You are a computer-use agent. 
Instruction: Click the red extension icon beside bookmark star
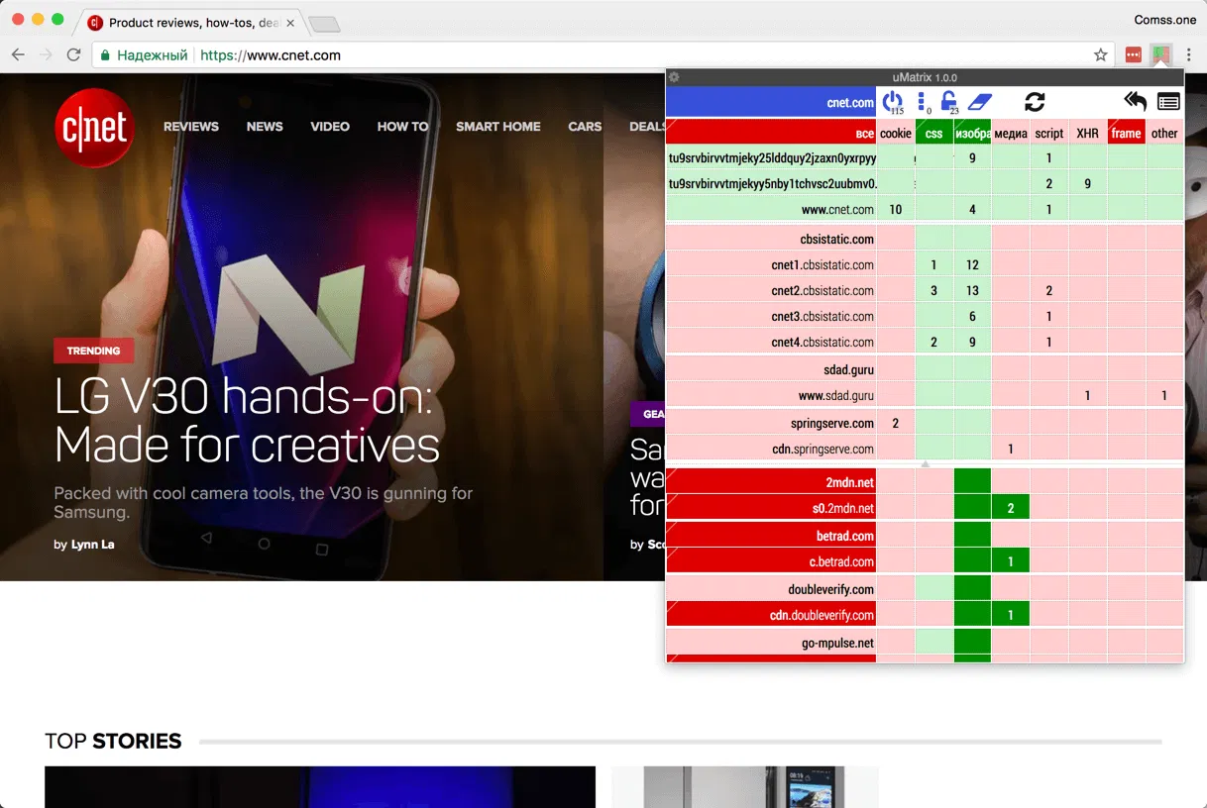coord(1133,54)
